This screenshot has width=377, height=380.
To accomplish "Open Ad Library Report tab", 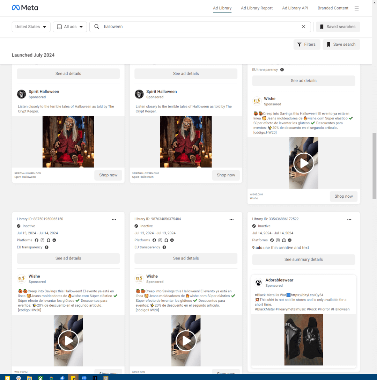I will 257,8.
